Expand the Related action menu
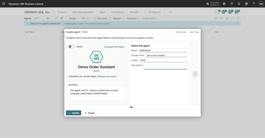 point(118,19)
